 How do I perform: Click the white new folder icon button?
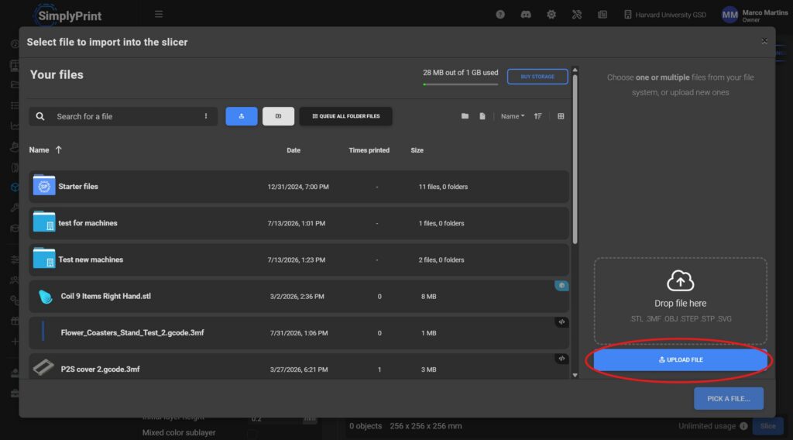tap(278, 116)
